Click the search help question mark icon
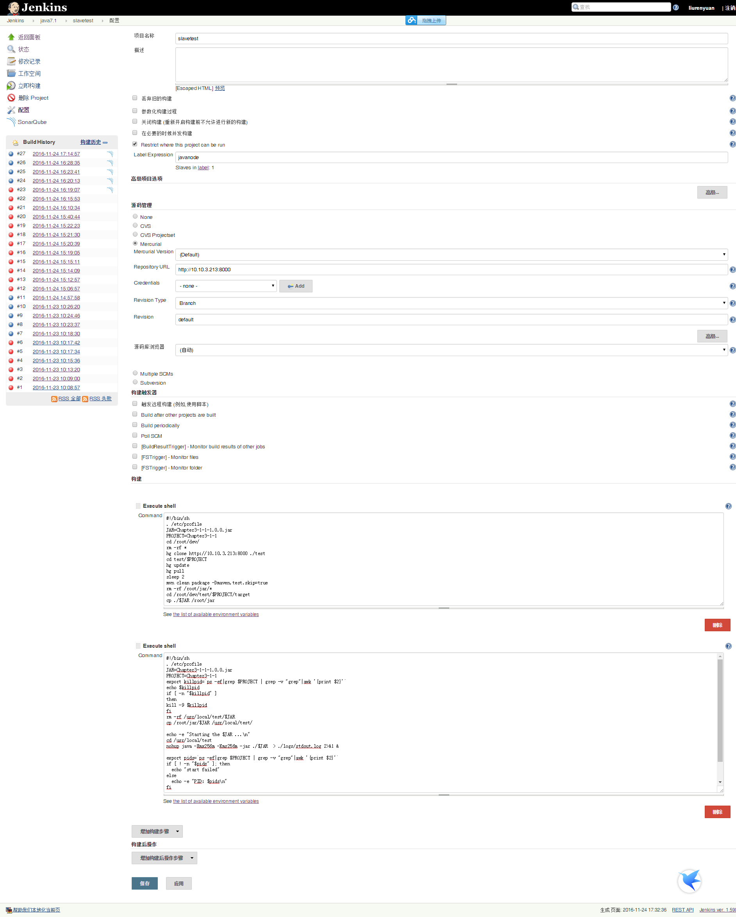Image resolution: width=736 pixels, height=917 pixels. pyautogui.click(x=675, y=7)
